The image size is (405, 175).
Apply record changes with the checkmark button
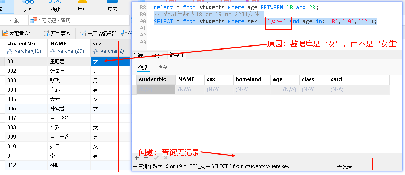point(155,157)
